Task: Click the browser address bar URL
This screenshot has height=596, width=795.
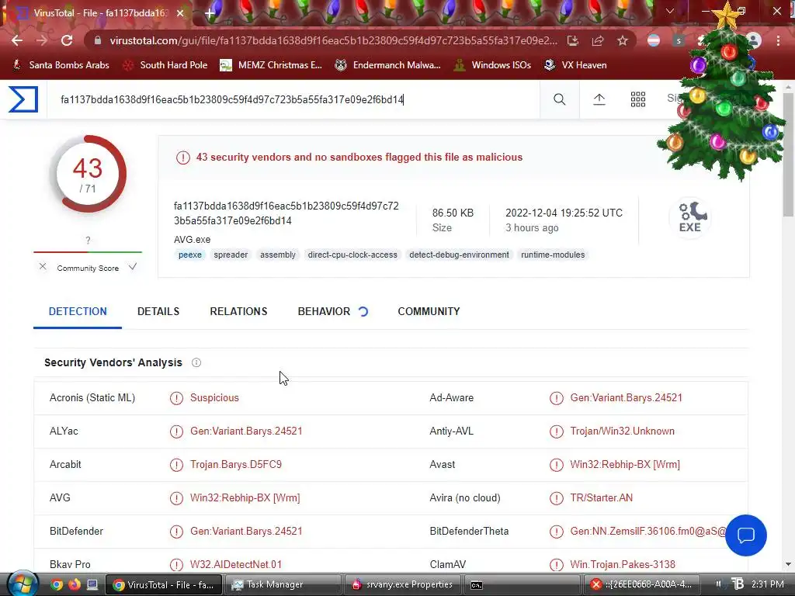Action: pyautogui.click(x=333, y=40)
